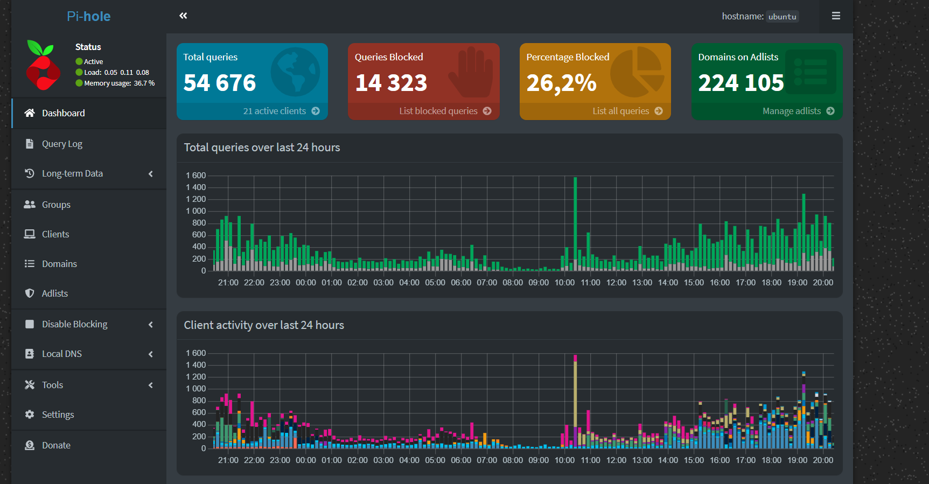Click the Adlists shield icon

tap(30, 293)
